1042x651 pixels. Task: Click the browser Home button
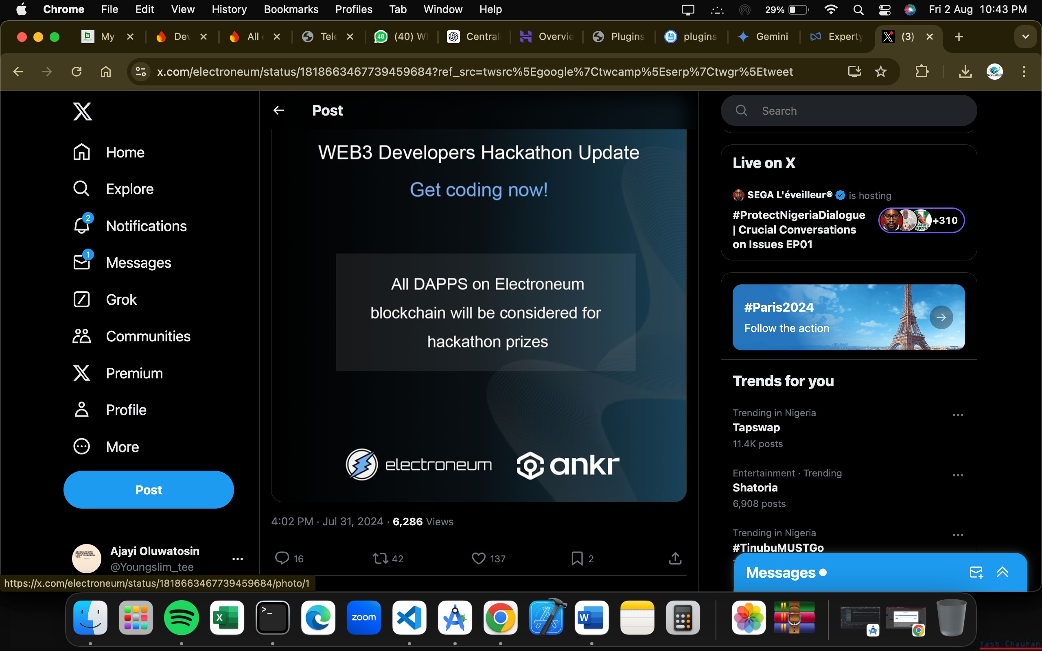click(x=106, y=72)
